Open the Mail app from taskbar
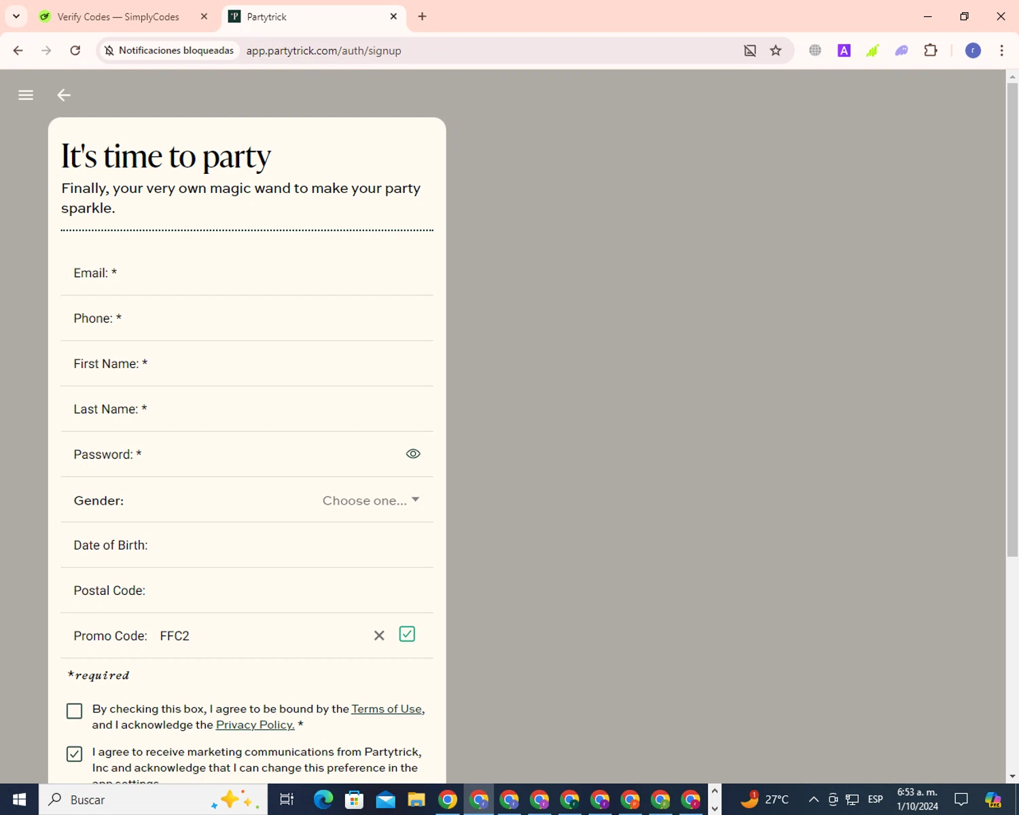1019x815 pixels. (x=385, y=799)
